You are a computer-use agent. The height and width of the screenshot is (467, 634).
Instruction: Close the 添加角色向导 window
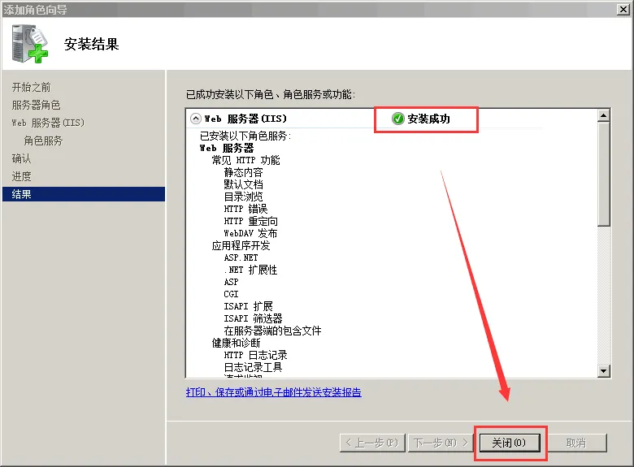coord(623,9)
